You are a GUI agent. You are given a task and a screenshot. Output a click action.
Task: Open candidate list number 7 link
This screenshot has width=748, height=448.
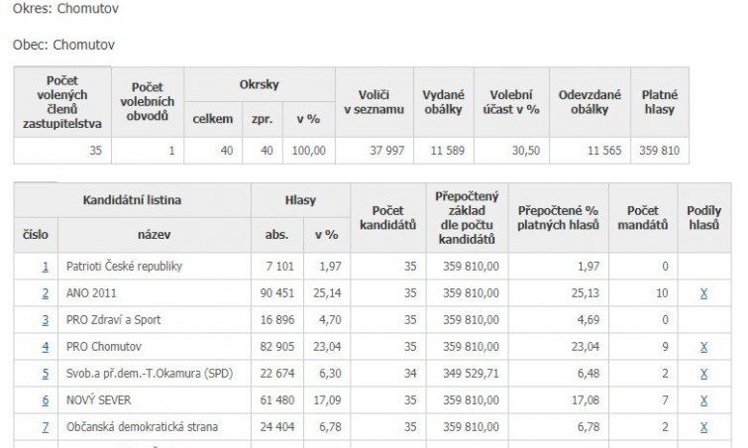[45, 427]
